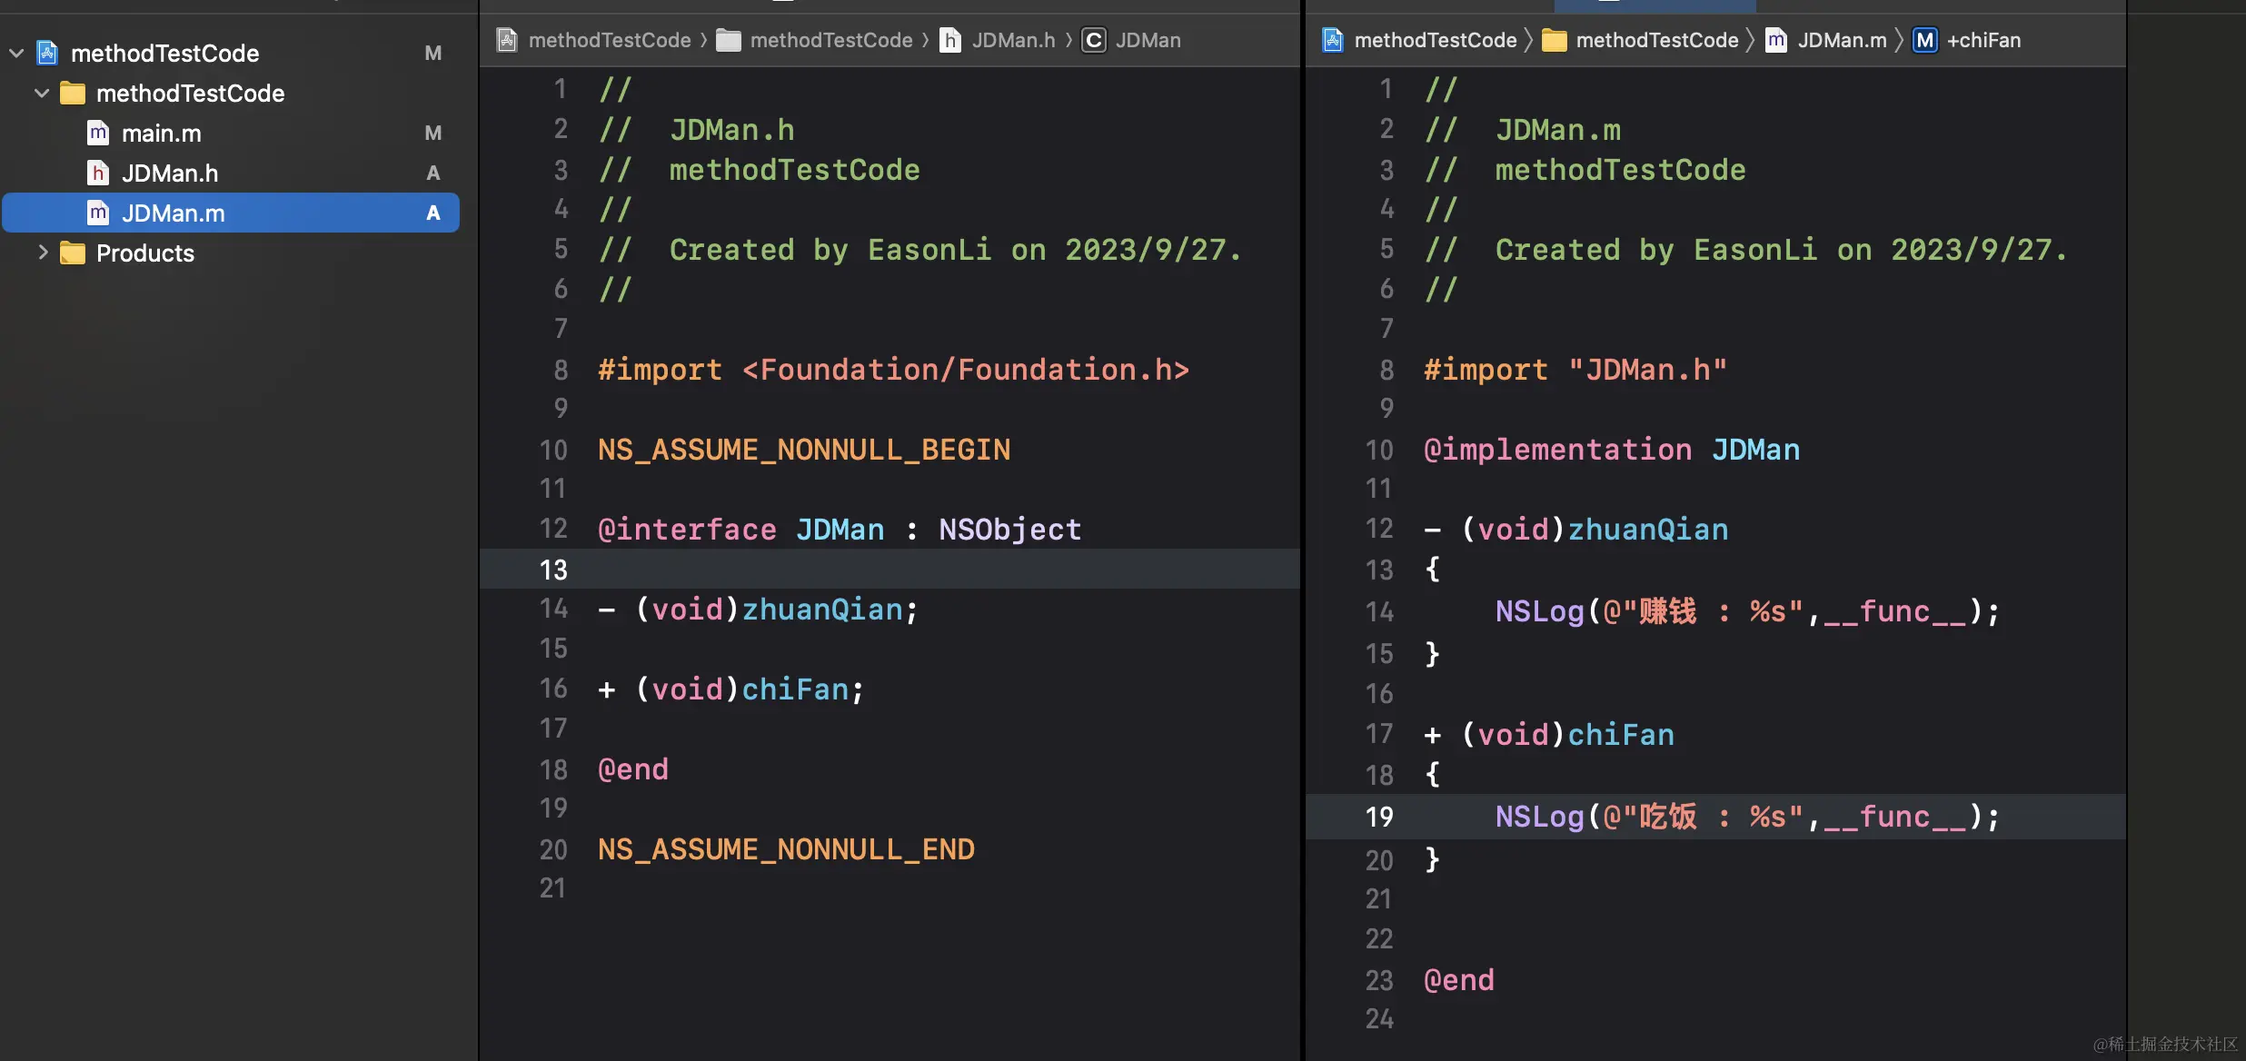Image resolution: width=2246 pixels, height=1061 pixels.
Task: Click the Created by comment in JDMan.m
Action: 1746,250
